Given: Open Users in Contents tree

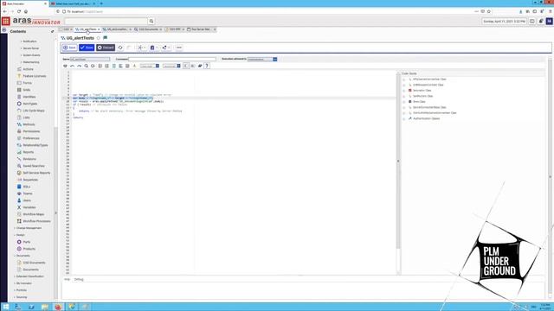Looking at the screenshot, I should [27, 200].
